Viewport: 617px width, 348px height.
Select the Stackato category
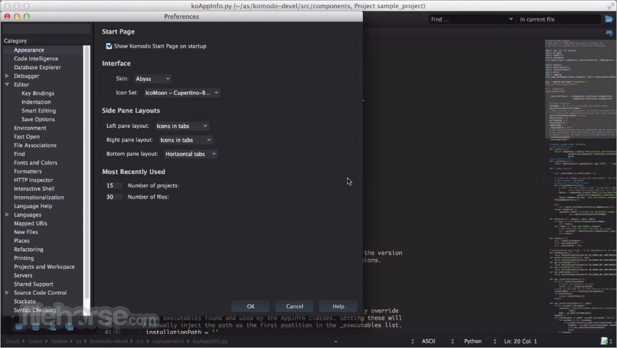coord(25,301)
